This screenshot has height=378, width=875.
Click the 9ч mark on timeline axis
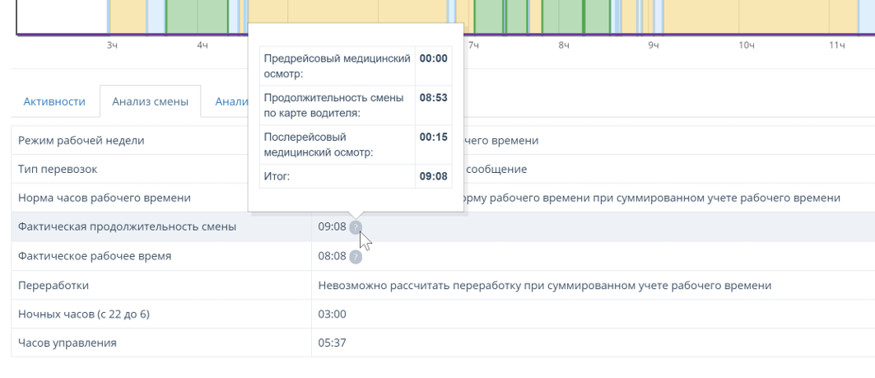pos(654,44)
